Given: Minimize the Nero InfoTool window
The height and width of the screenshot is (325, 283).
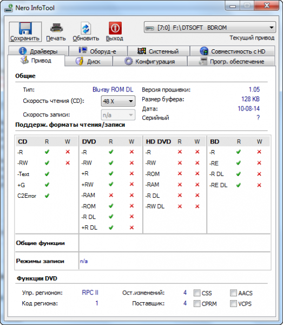Looking at the screenshot, I should tap(233, 6).
